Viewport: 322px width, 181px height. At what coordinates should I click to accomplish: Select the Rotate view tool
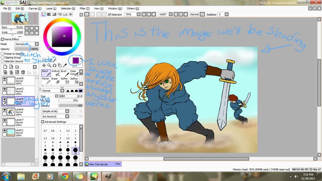click(x=54, y=65)
